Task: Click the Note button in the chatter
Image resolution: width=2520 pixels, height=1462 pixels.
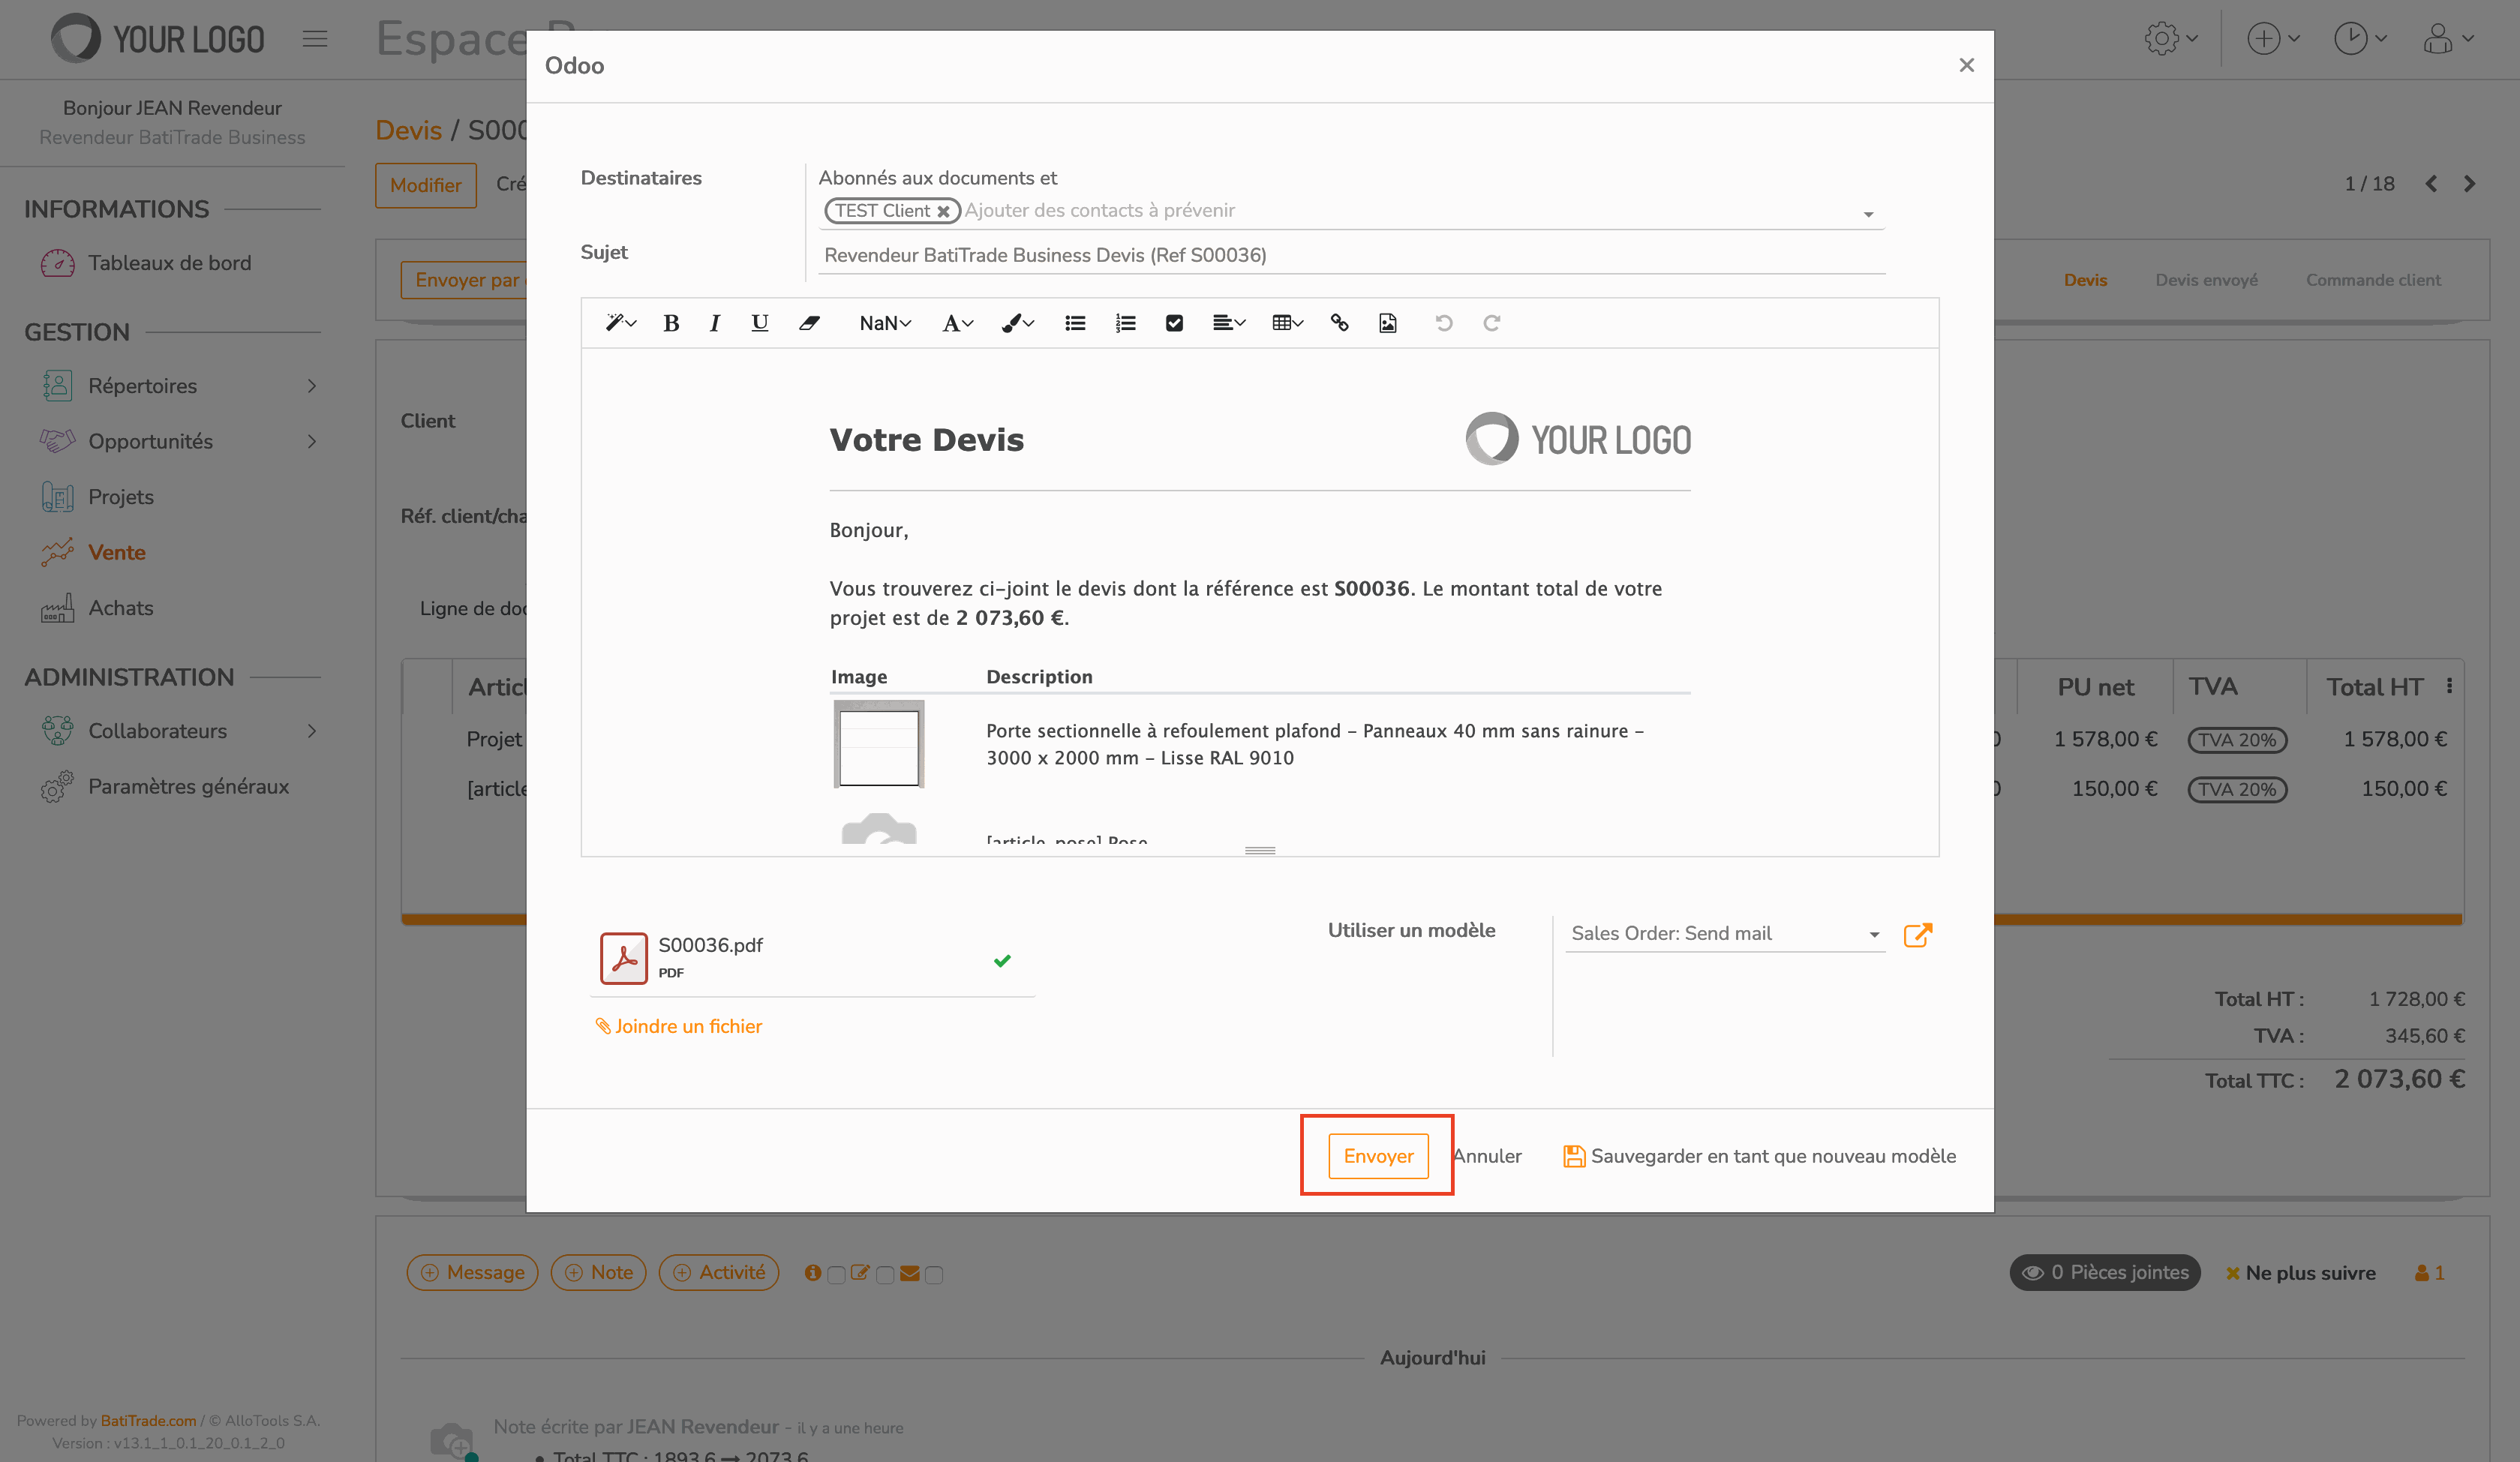Action: (x=599, y=1273)
